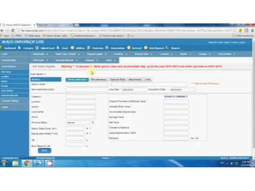255x191 pixels.
Task: Select Groups in the left sidebar
Action: (14, 86)
